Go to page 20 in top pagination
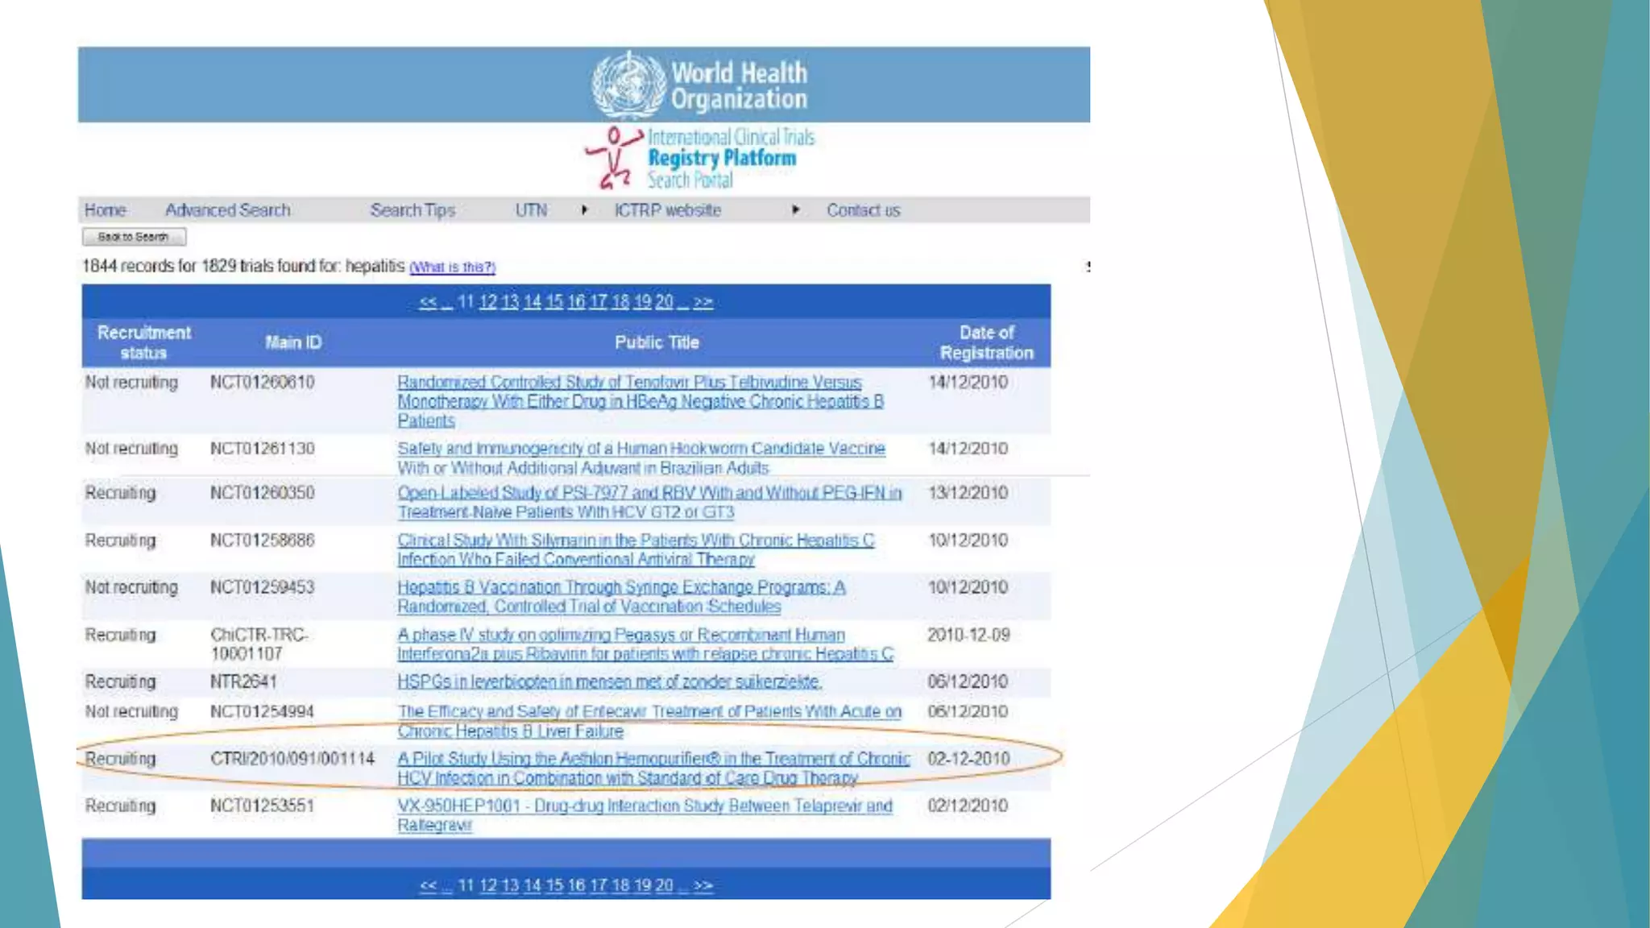 pyautogui.click(x=664, y=302)
